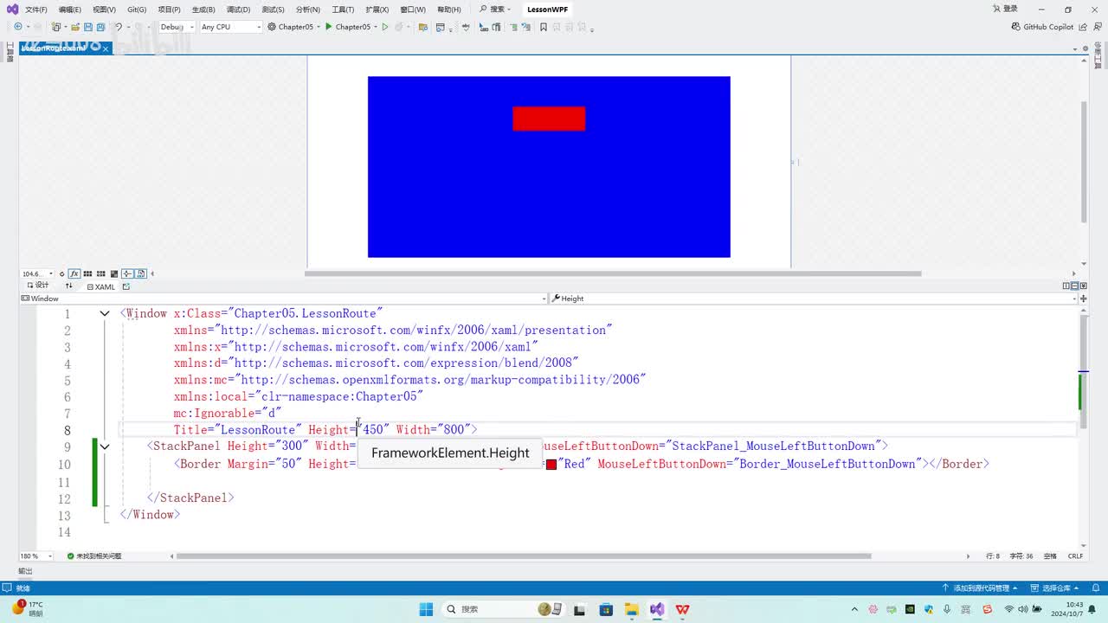Open the 调试(D) menu
Viewport: 1108px width, 623px height.
click(238, 10)
